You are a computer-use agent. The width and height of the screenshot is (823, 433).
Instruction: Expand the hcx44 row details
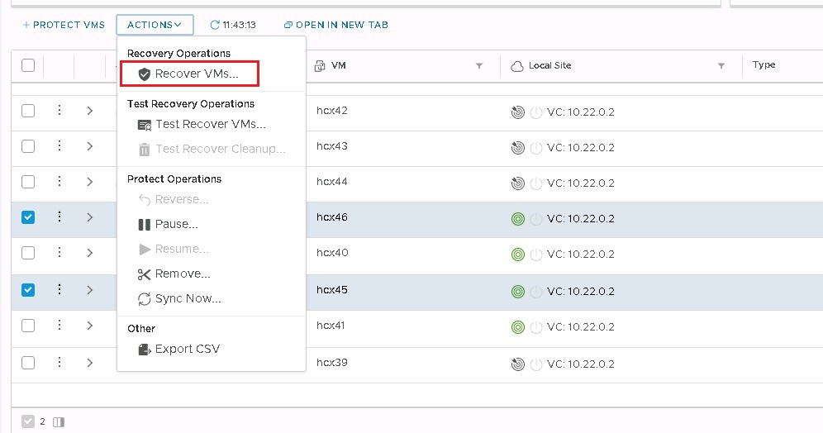pos(90,182)
